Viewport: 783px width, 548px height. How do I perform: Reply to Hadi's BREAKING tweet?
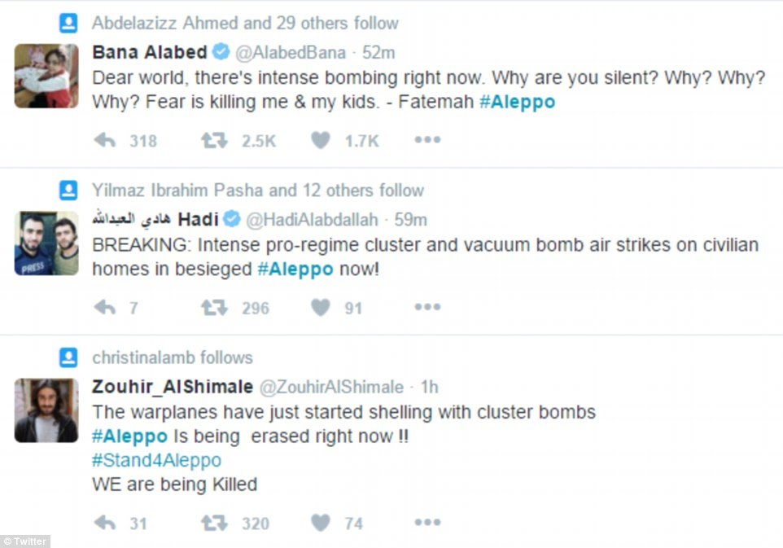[105, 307]
